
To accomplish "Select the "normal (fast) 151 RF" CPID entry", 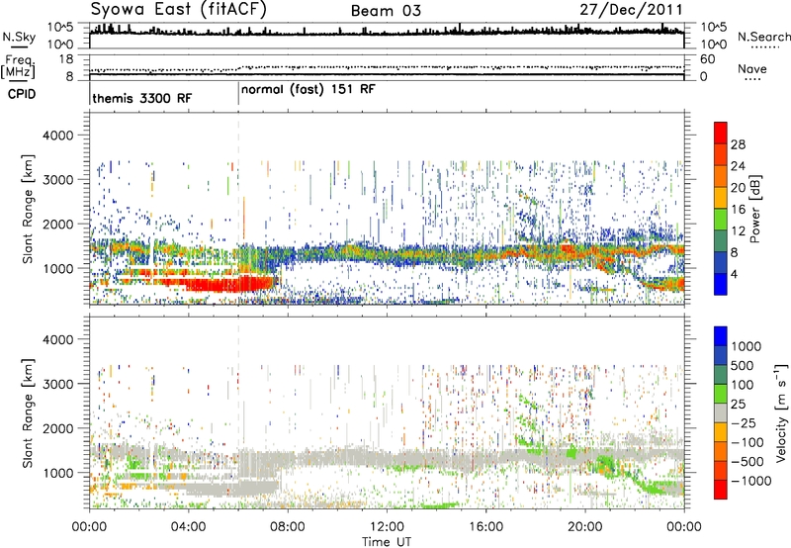I will [308, 89].
